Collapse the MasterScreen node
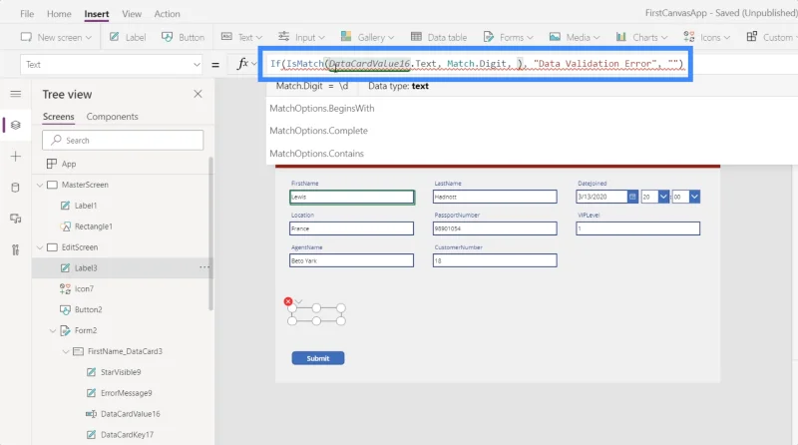798x445 pixels. pyautogui.click(x=40, y=185)
